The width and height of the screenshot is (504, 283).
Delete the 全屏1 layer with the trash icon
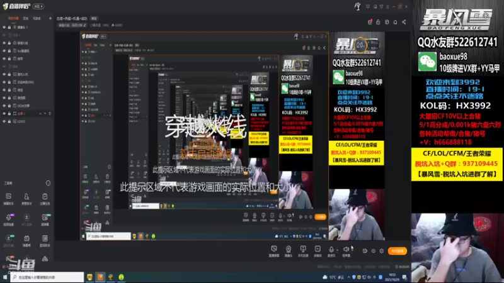pos(50,114)
